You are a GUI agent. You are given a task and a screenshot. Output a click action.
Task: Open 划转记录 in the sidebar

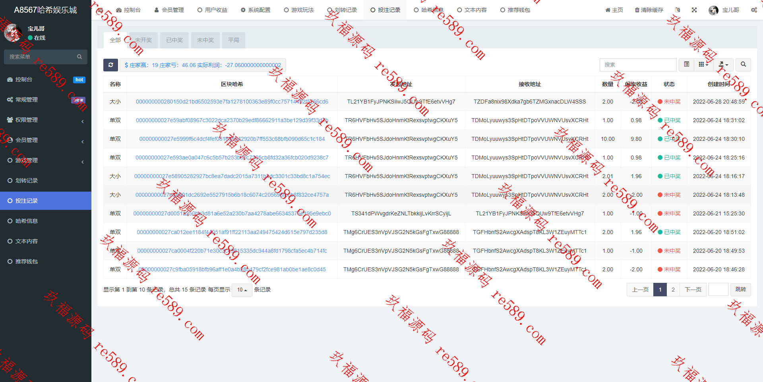pyautogui.click(x=46, y=180)
